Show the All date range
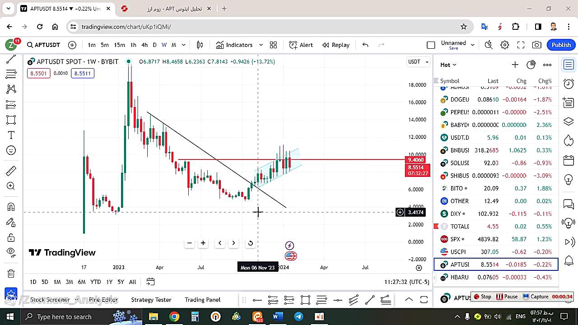 [132, 282]
